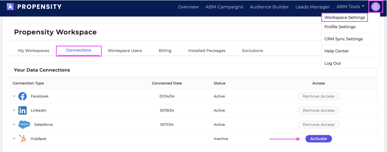Switch to the Connections tab

(79, 50)
